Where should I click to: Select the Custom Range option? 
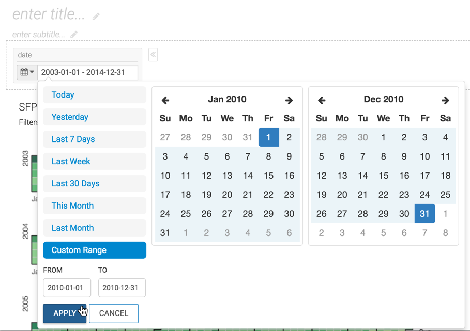[x=95, y=250]
